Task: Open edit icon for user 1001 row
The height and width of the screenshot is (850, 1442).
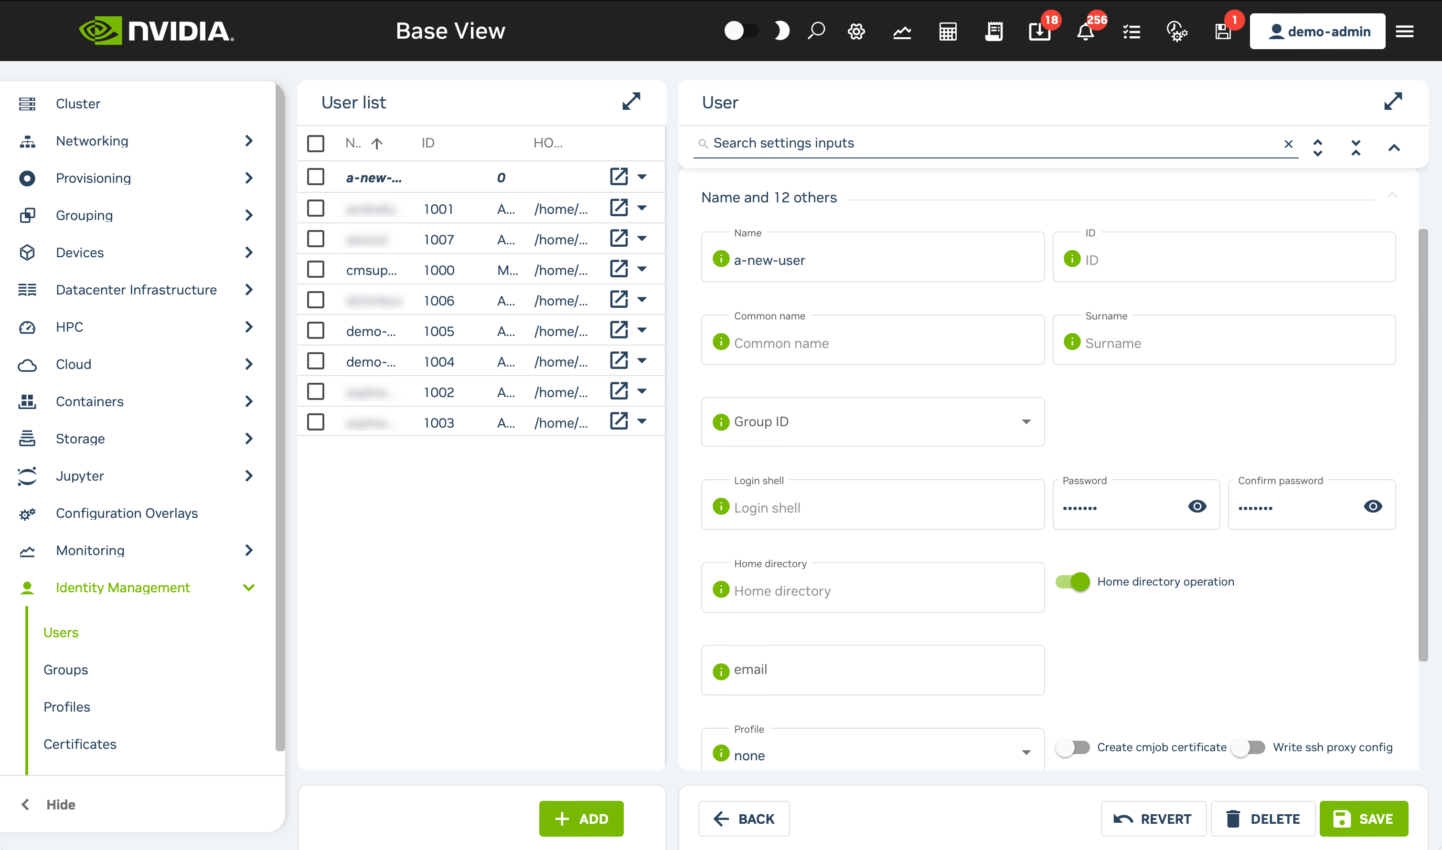Action: [x=619, y=207]
